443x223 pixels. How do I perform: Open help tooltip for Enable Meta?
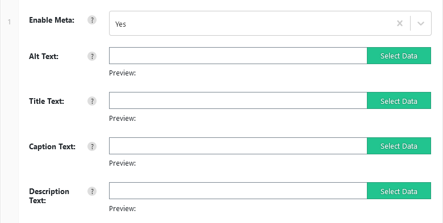(x=92, y=20)
